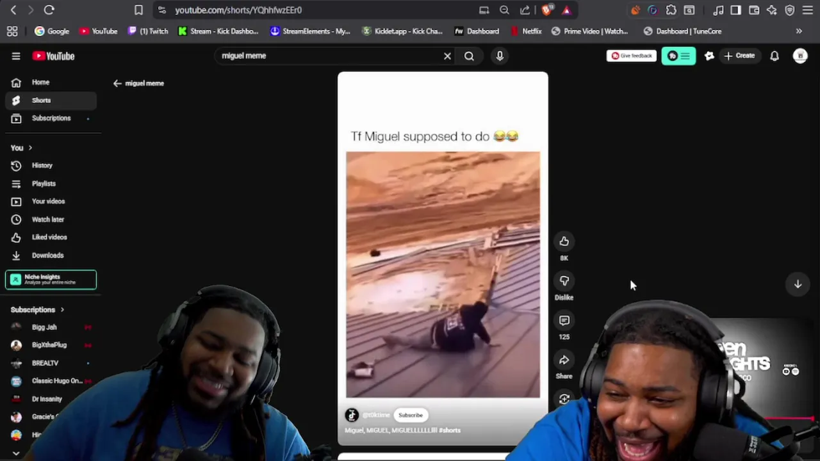This screenshot has width=820, height=461.
Task: Go back to miguel meme results
Action: [138, 83]
